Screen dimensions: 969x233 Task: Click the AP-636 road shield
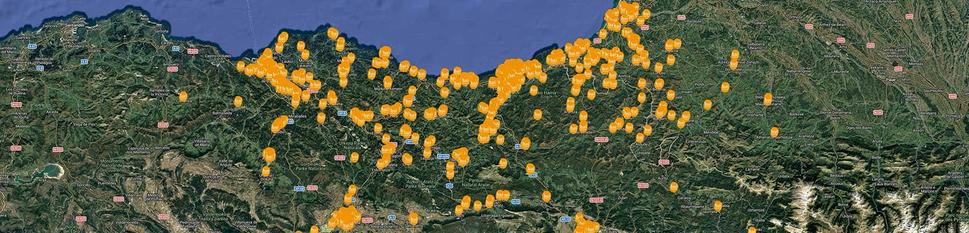[443, 157]
